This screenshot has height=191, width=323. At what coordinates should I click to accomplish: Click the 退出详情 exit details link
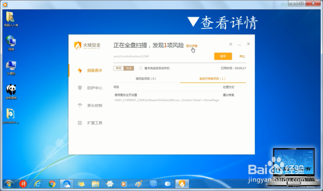click(x=192, y=46)
